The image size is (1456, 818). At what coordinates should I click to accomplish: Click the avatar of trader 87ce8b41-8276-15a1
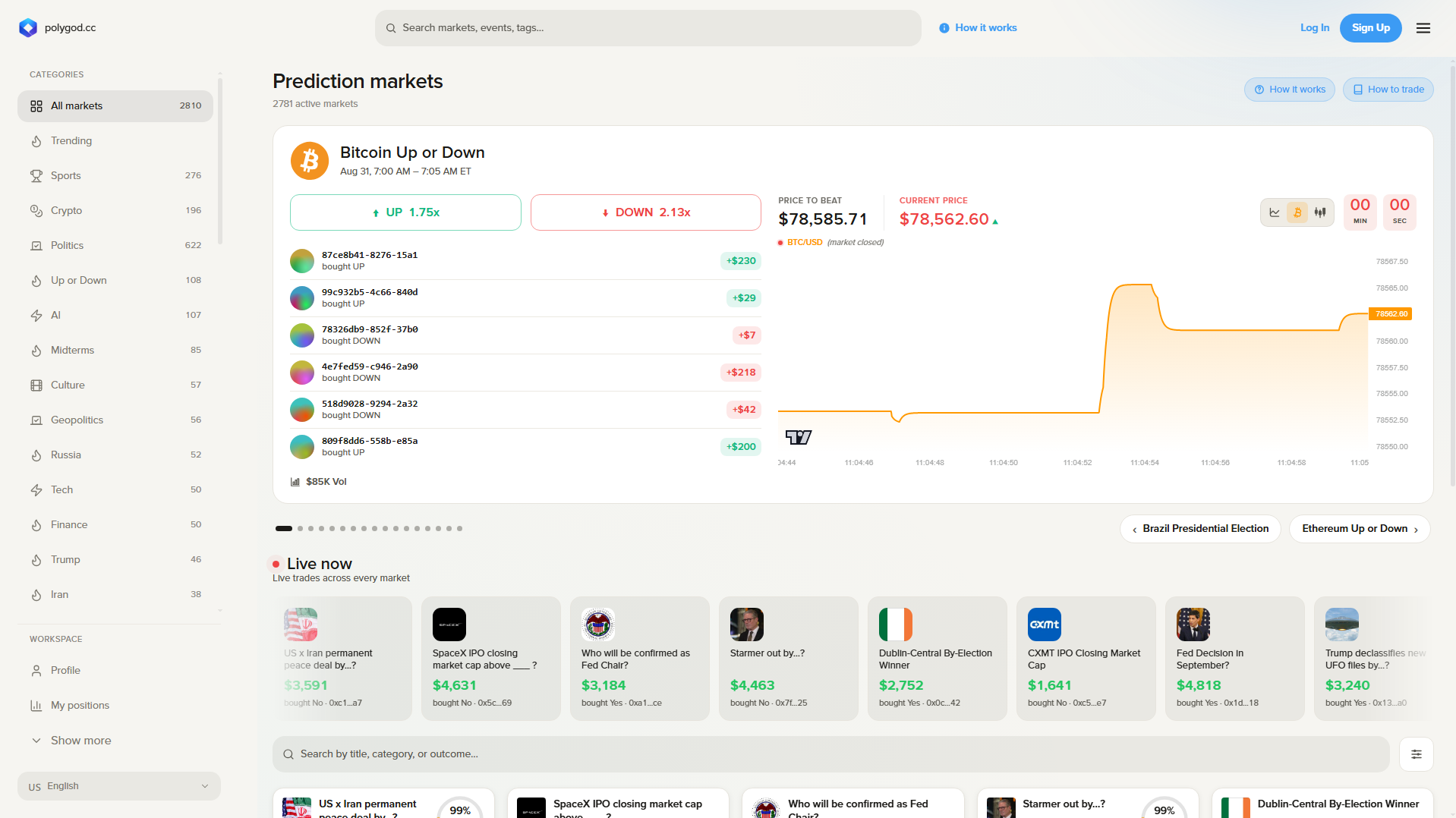point(302,261)
